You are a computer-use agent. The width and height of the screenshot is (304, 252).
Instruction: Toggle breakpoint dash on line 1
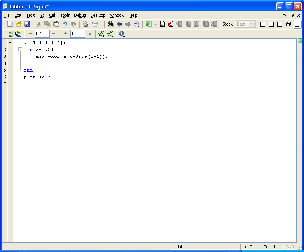click(10, 42)
